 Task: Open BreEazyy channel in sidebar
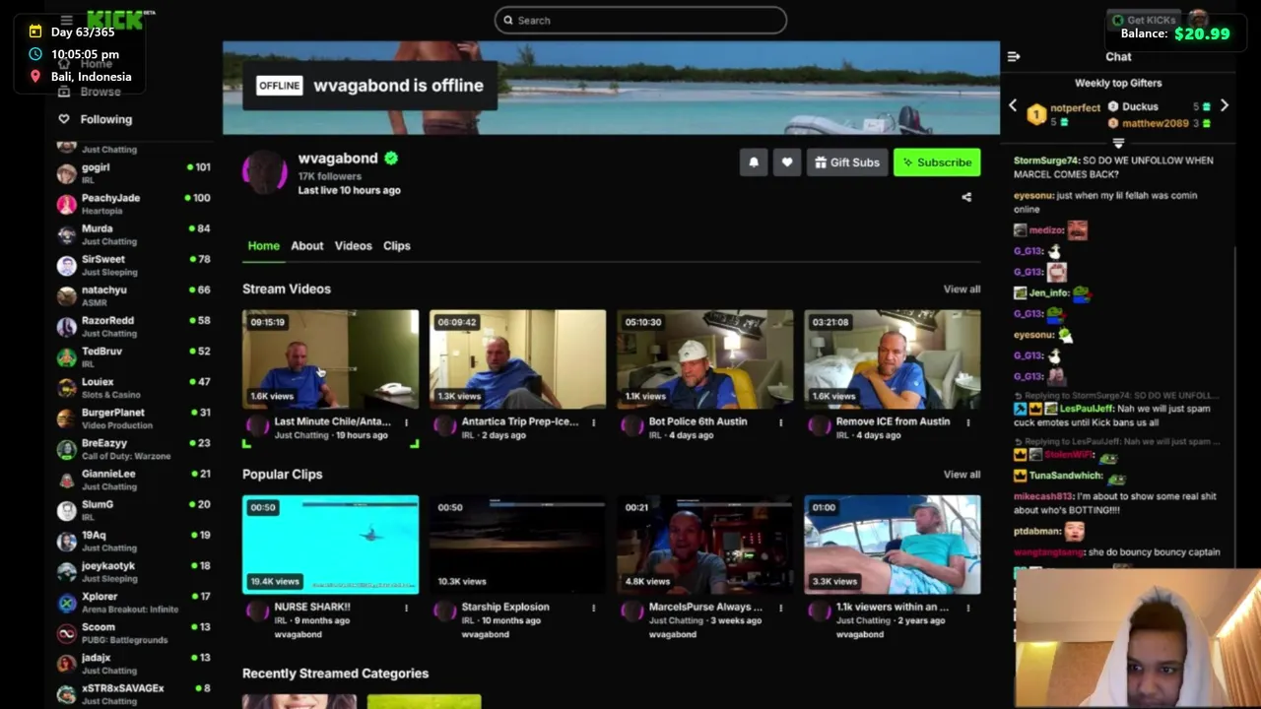click(x=133, y=449)
